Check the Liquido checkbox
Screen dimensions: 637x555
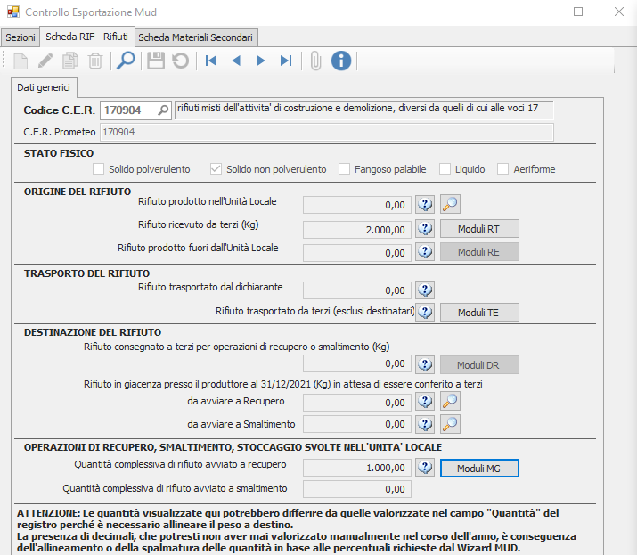(x=444, y=169)
